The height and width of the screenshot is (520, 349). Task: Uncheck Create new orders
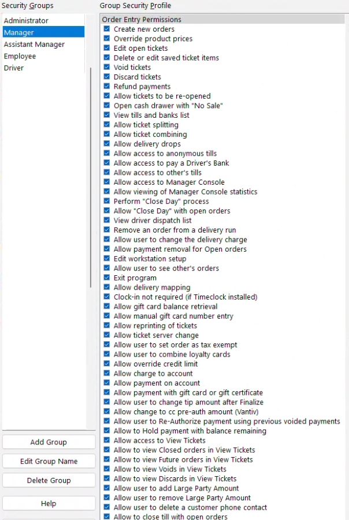coord(106,29)
